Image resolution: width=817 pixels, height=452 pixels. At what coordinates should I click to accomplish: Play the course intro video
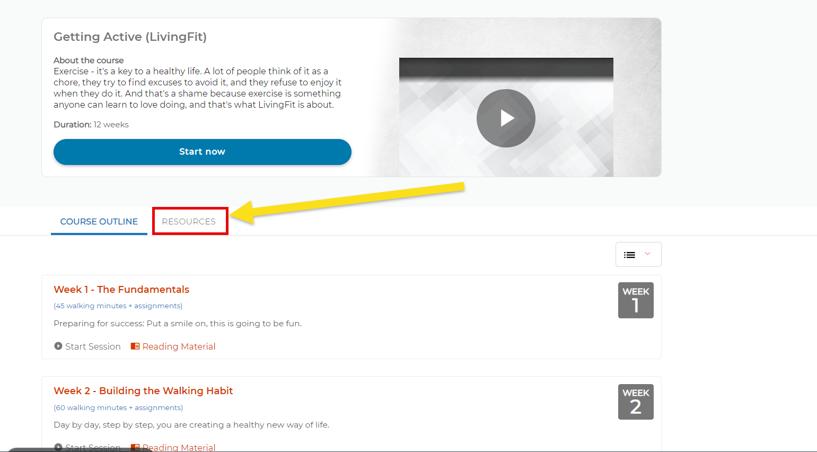click(x=506, y=118)
